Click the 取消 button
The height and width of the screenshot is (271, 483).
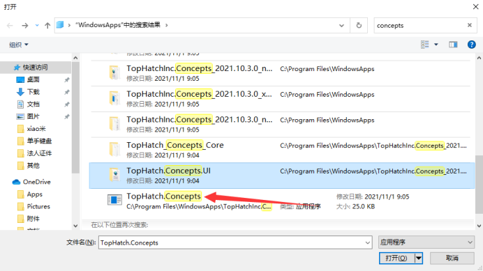452,258
